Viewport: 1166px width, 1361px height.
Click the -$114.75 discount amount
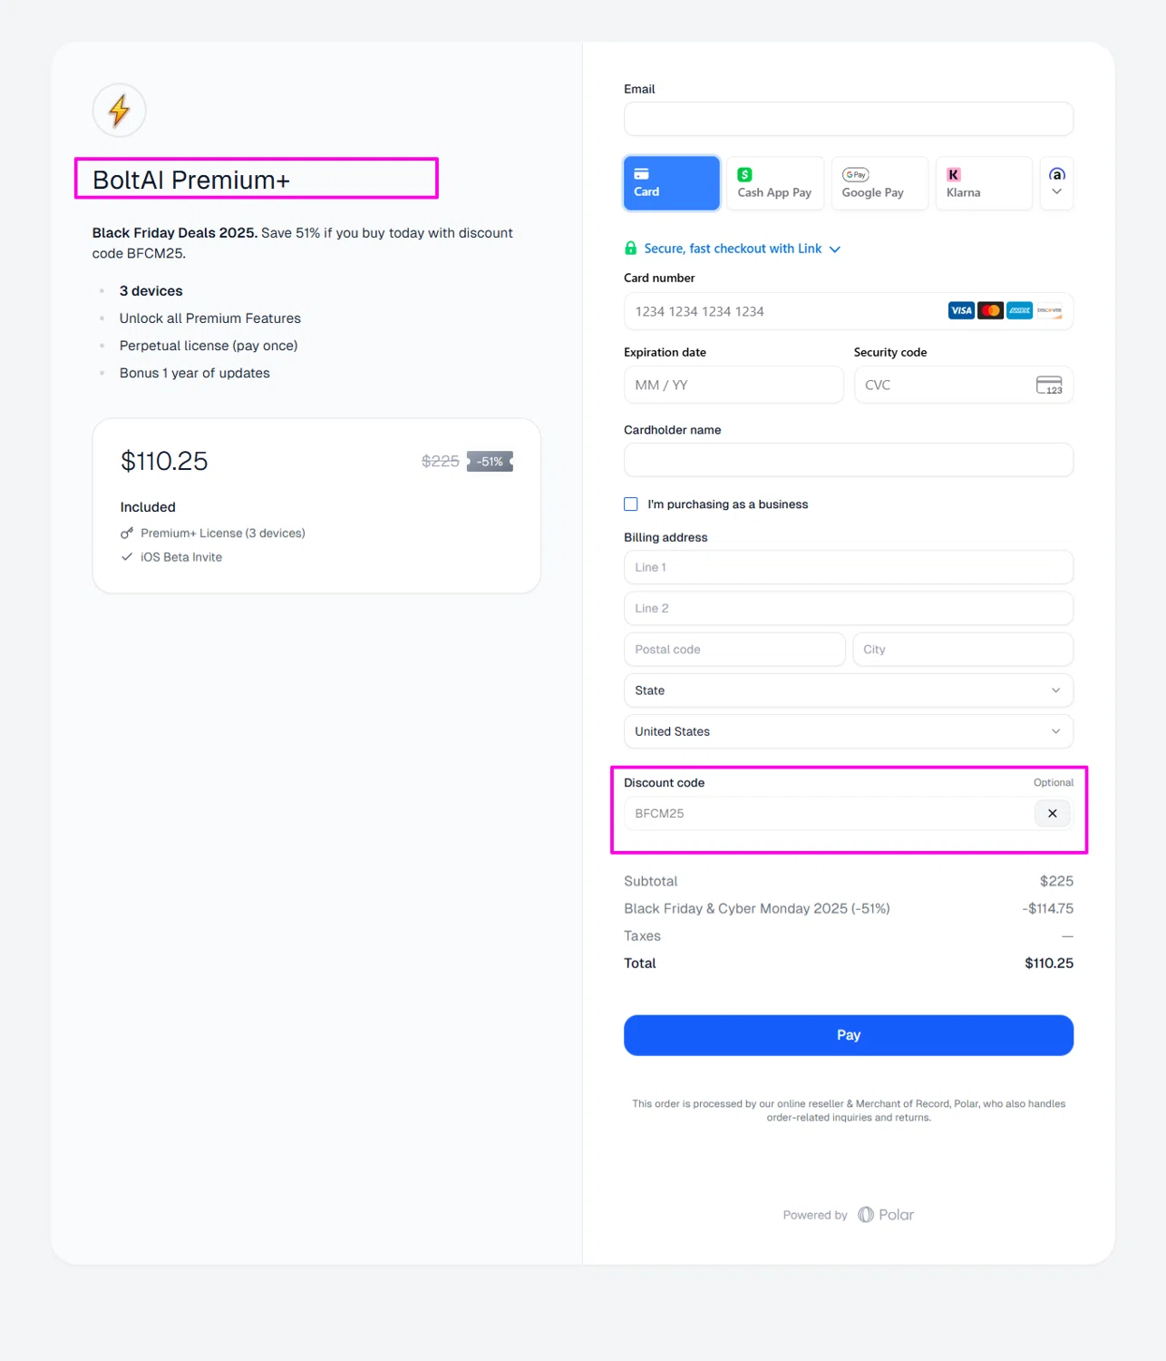point(1047,908)
